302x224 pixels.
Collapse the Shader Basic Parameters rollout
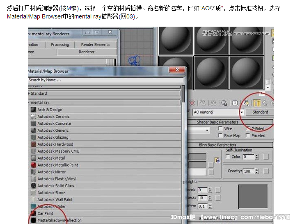pos(230,122)
